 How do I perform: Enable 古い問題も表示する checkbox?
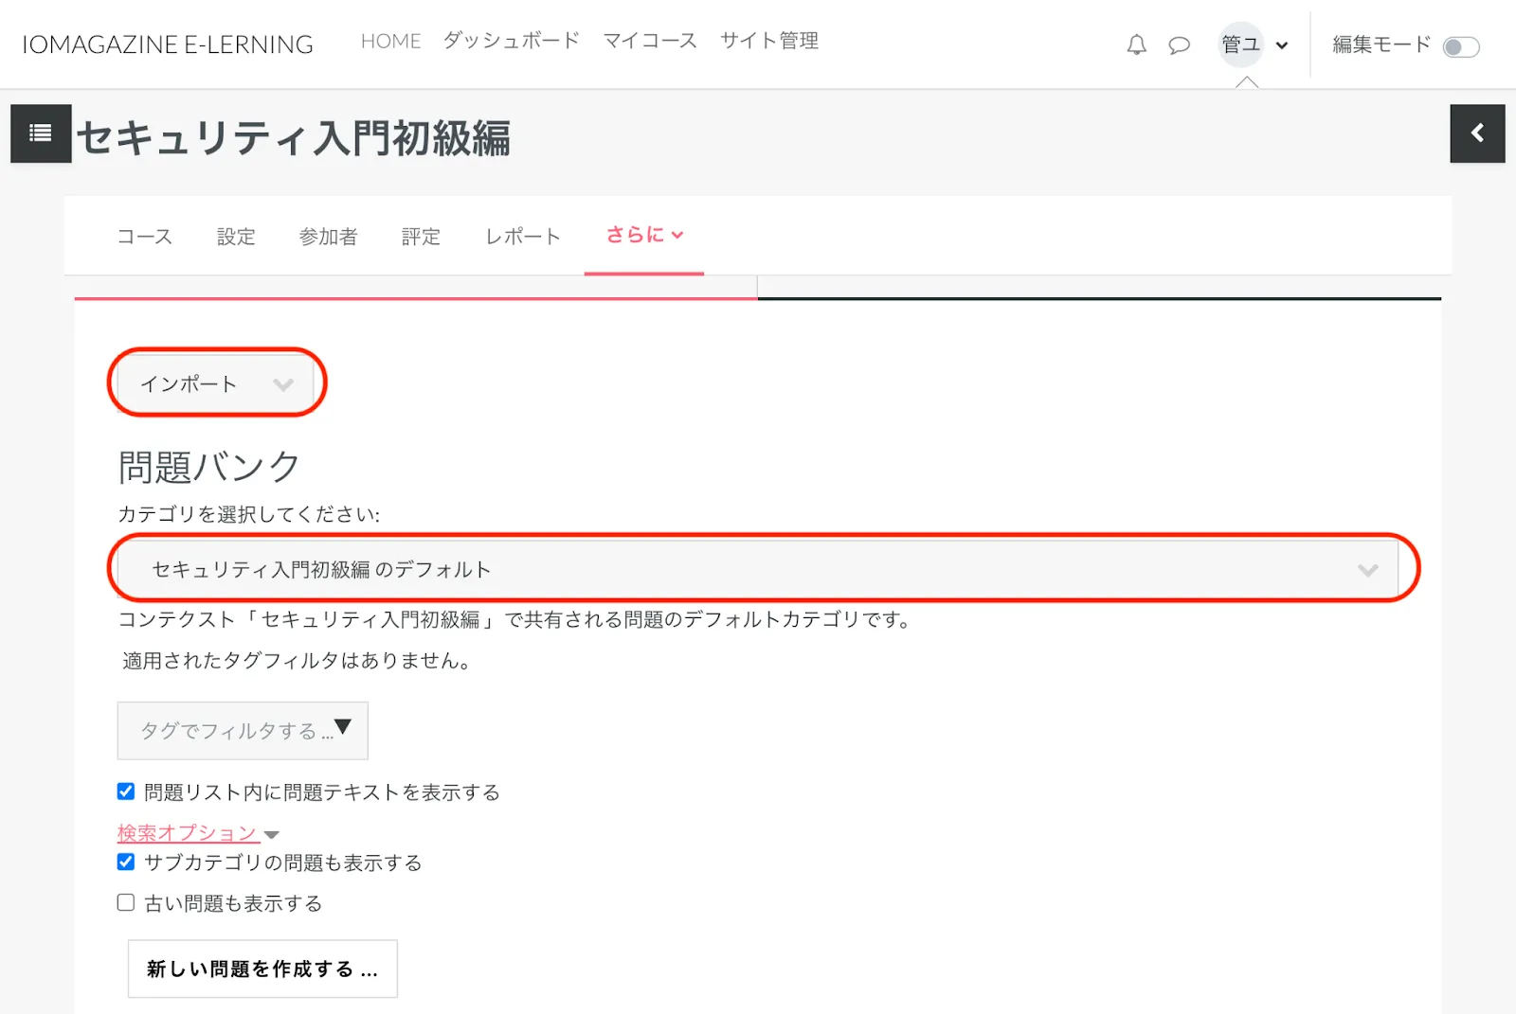[x=126, y=902]
